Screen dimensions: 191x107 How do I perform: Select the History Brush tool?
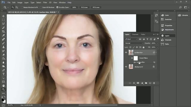coord(3,51)
